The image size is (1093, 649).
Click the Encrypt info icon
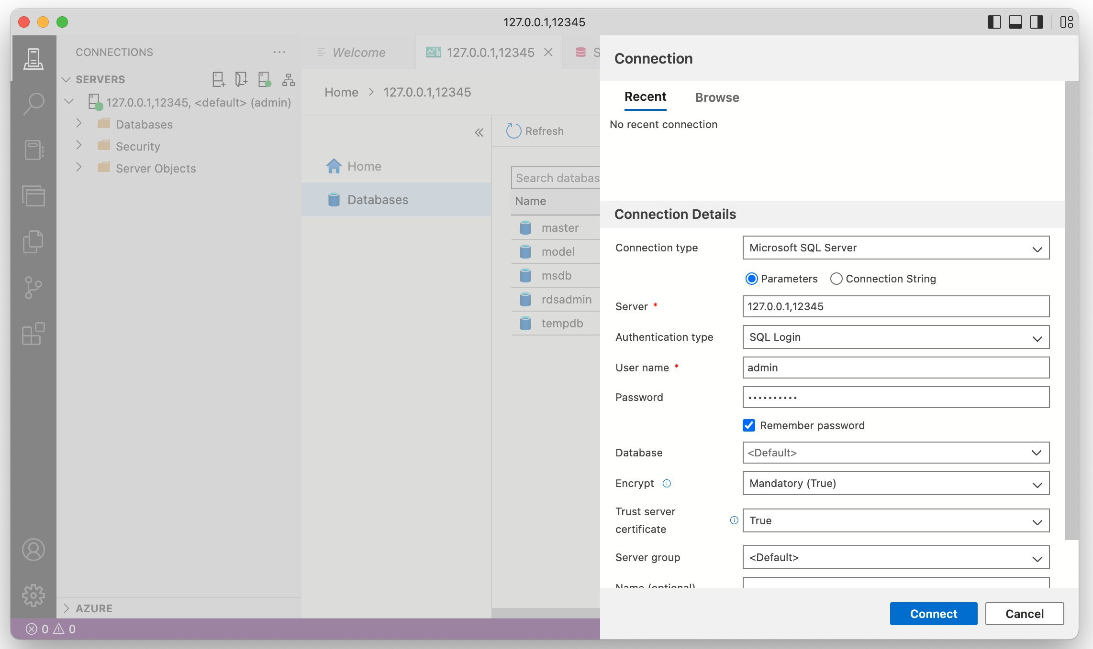click(x=667, y=483)
